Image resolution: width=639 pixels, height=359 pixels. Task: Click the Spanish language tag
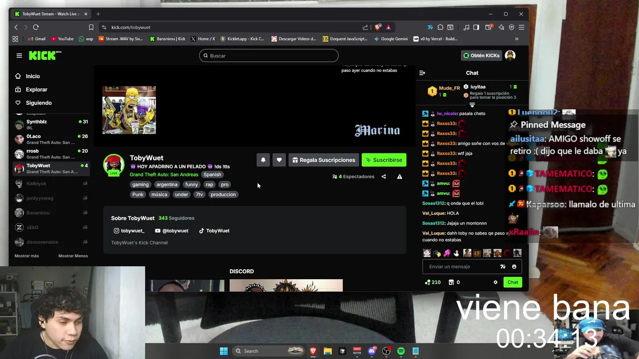(212, 175)
